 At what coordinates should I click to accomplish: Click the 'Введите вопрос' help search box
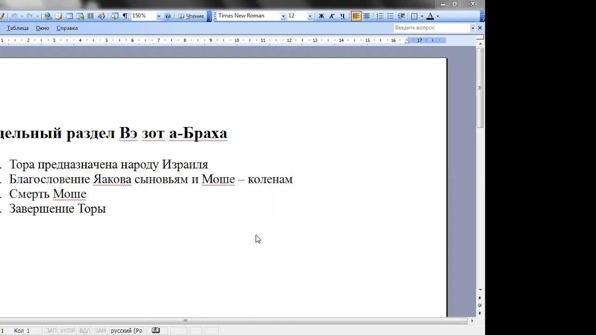coord(432,28)
